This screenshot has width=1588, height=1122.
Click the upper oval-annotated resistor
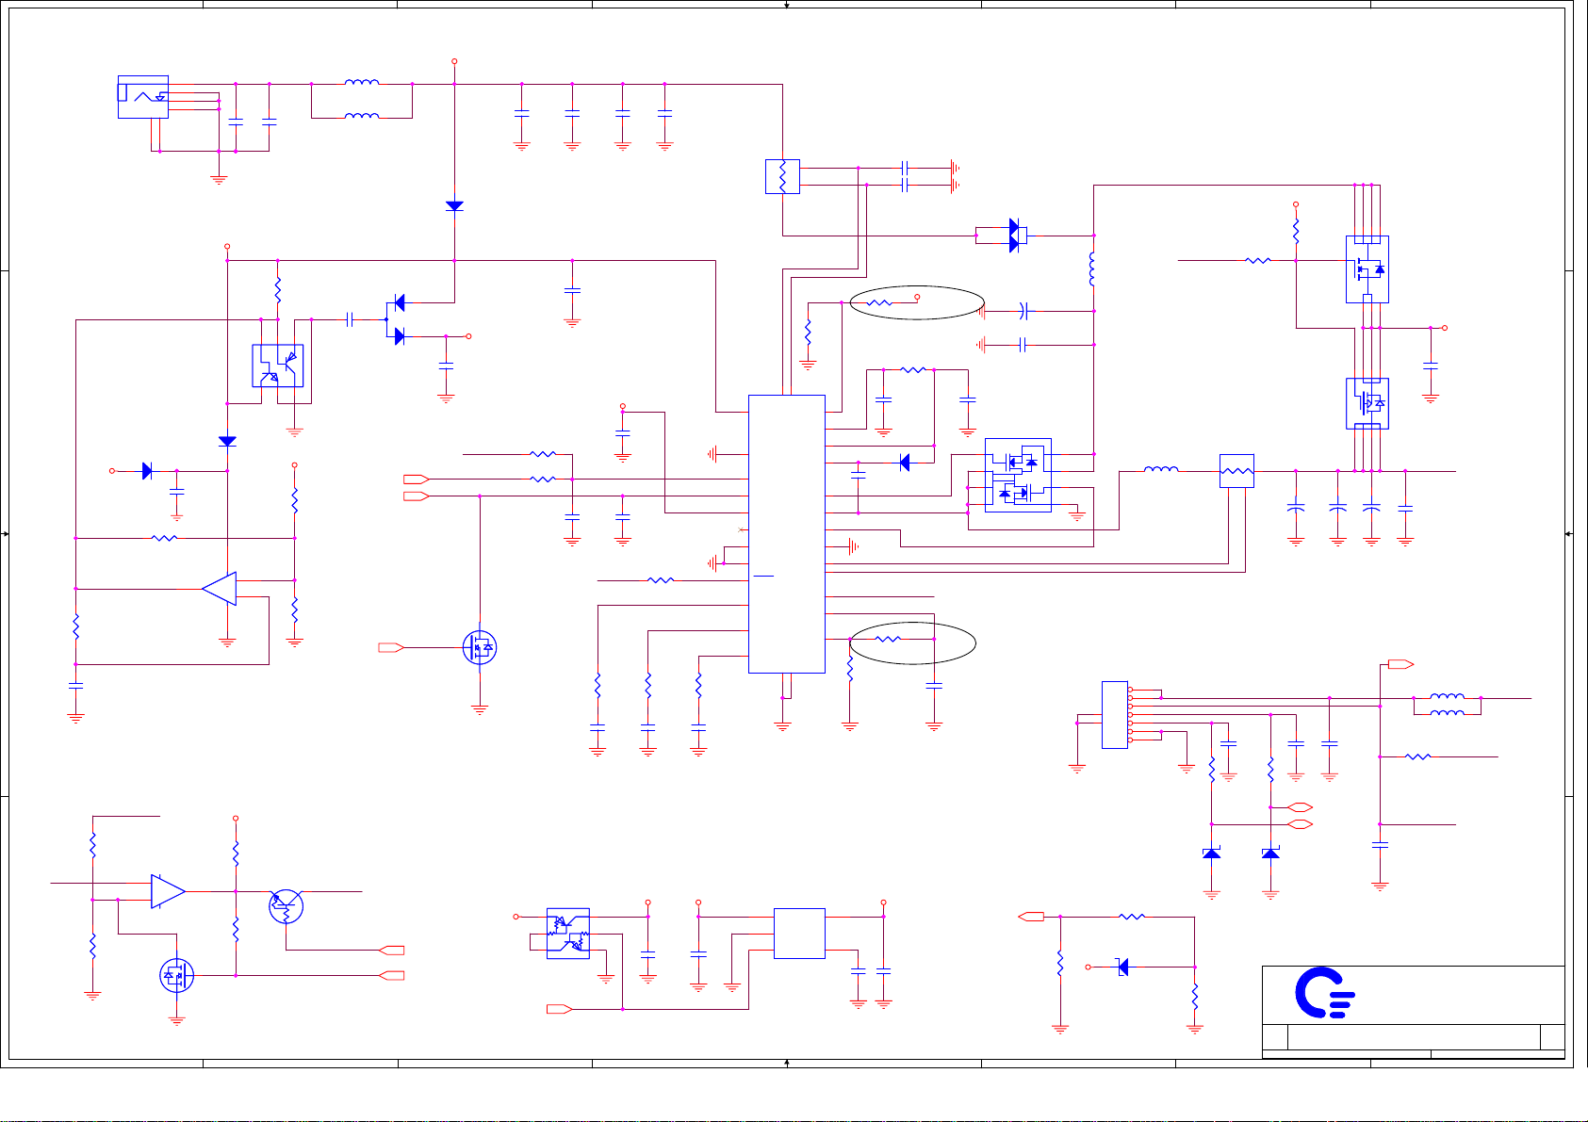pos(879,302)
